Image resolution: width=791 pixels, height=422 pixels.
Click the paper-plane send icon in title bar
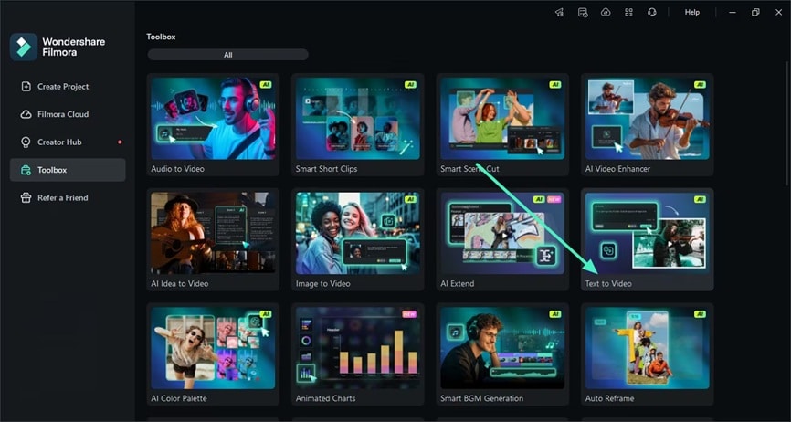[x=559, y=13]
